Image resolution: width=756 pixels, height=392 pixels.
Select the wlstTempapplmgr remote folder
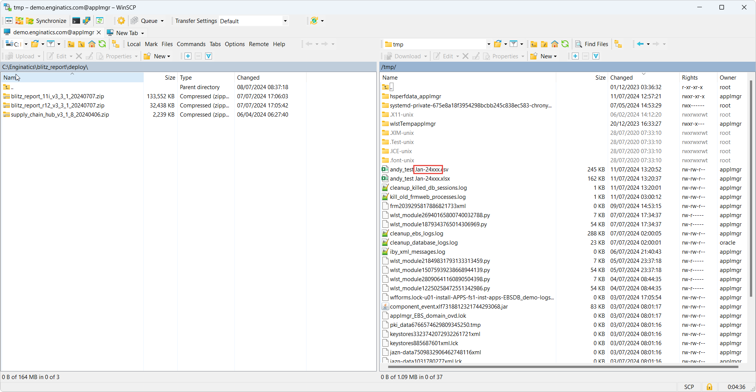[x=413, y=124]
